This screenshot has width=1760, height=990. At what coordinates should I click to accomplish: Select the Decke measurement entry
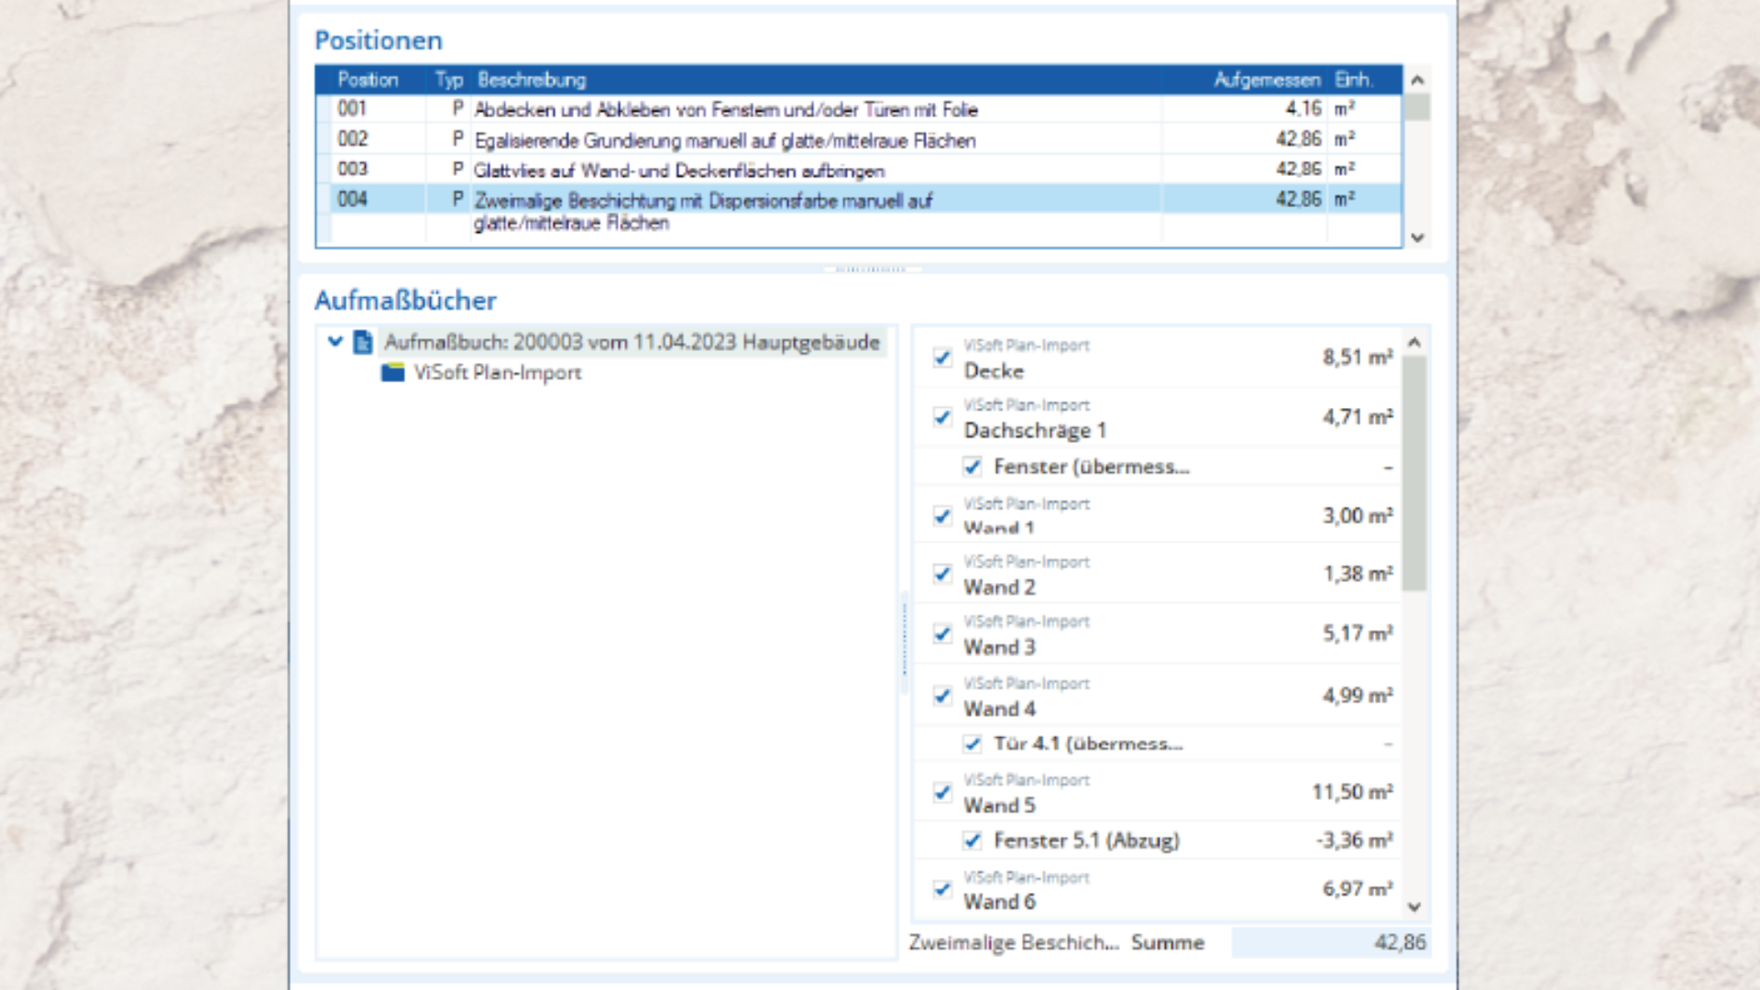[x=1157, y=358]
